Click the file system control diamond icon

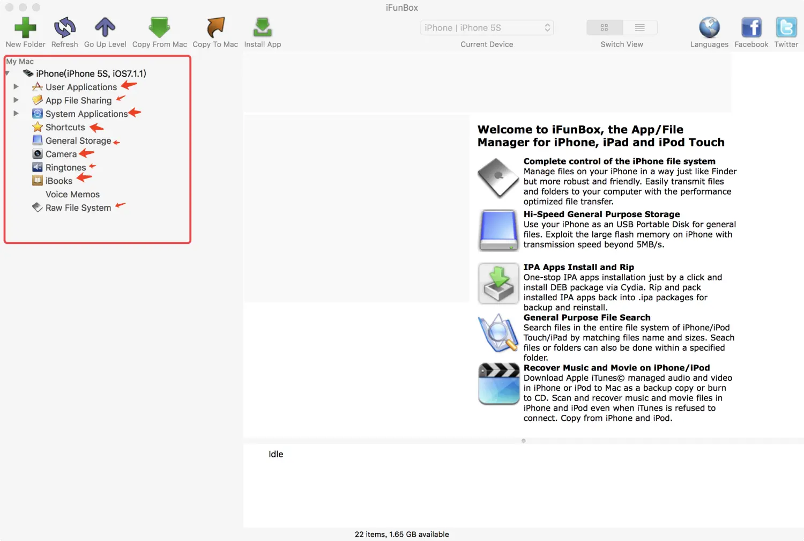(498, 178)
